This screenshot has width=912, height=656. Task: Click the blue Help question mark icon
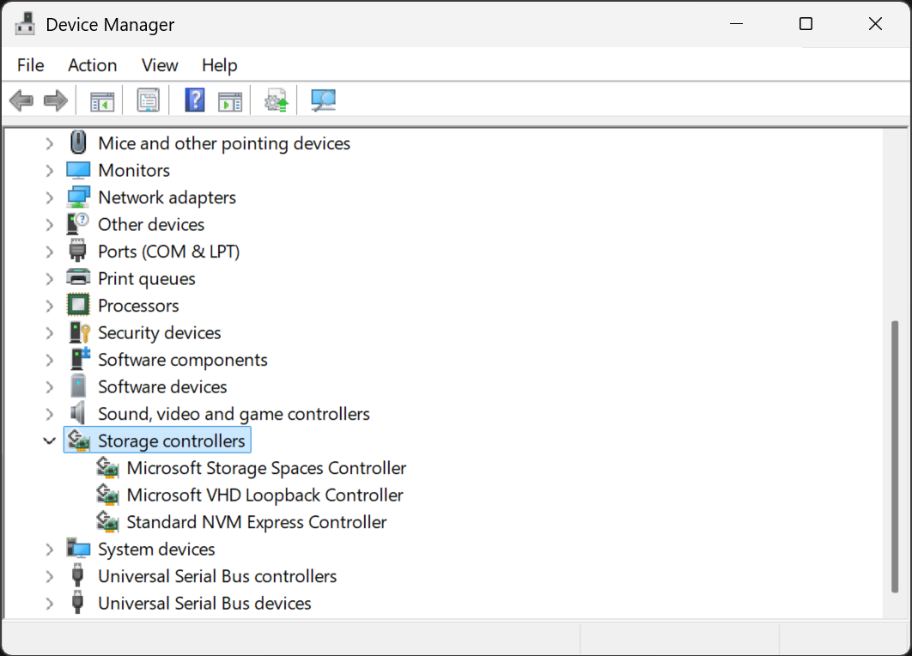pos(195,100)
